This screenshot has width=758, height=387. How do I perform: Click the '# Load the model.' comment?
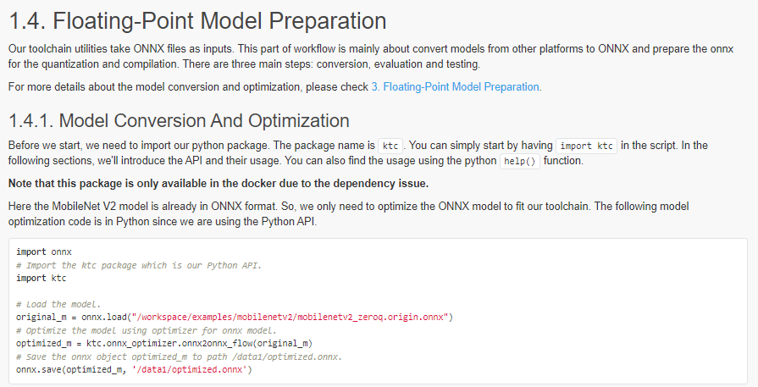point(58,304)
